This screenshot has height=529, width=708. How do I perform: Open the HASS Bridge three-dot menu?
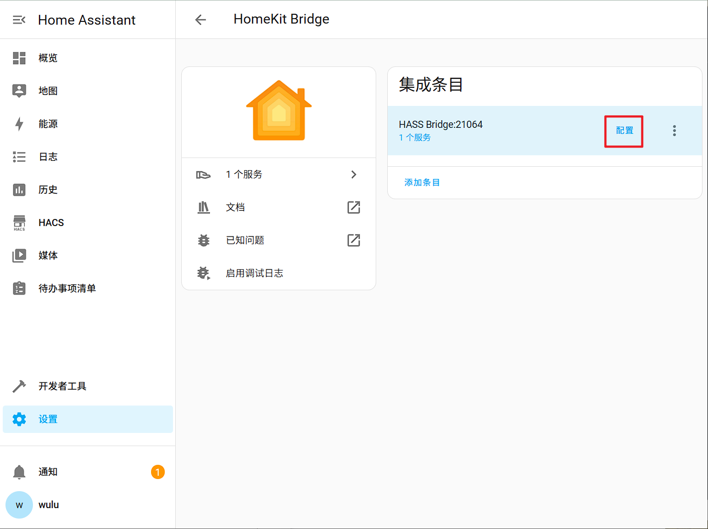(x=674, y=131)
